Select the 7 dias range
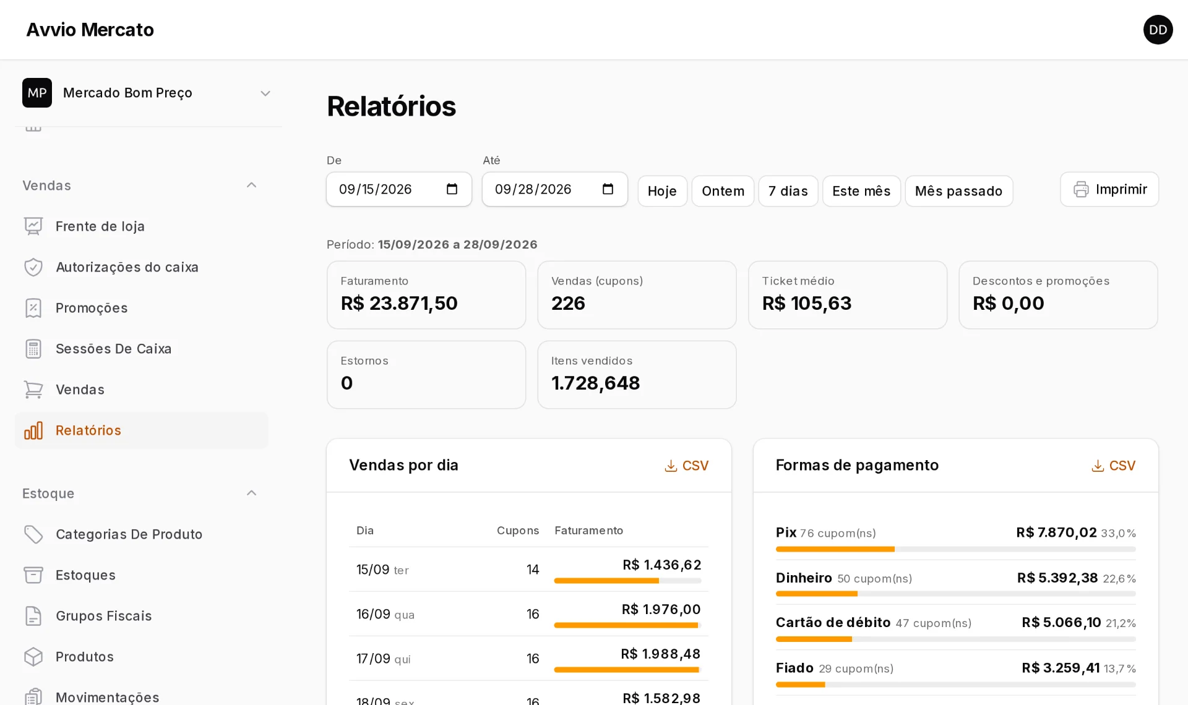 point(788,191)
